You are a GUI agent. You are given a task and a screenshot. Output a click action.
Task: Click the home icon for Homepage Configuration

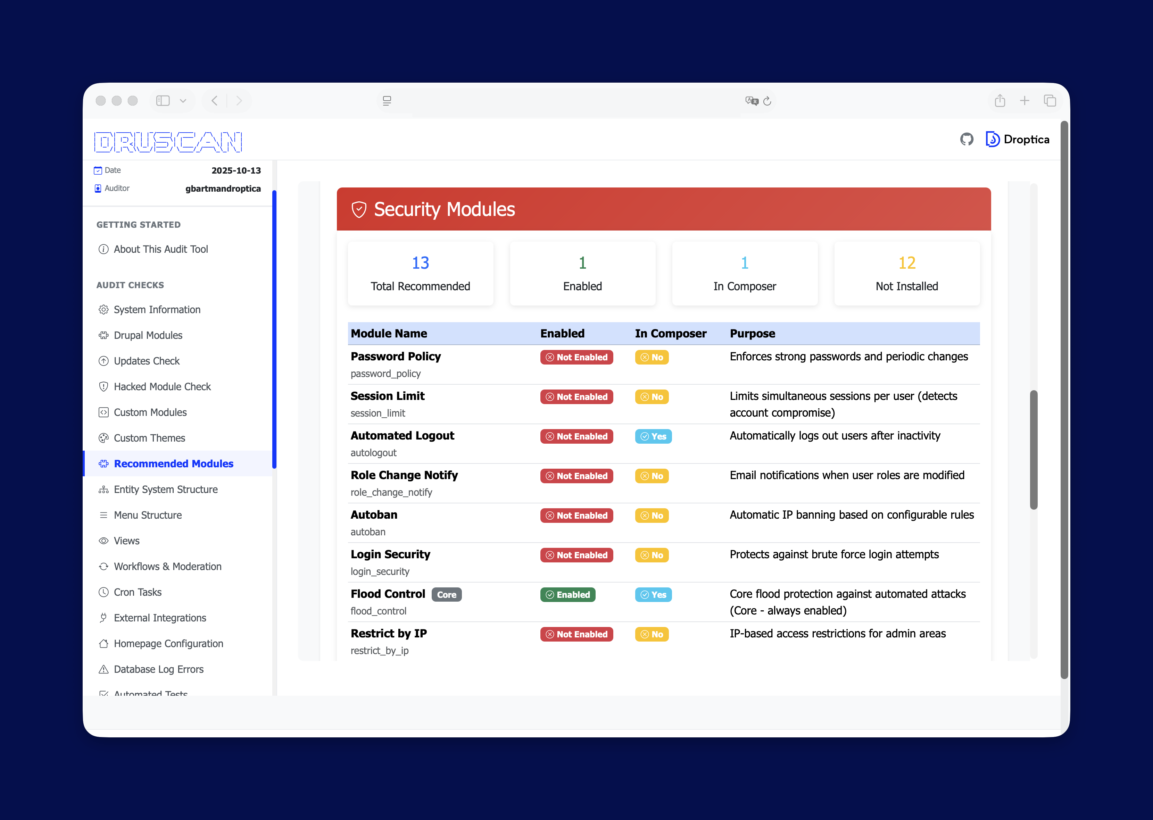click(x=103, y=643)
